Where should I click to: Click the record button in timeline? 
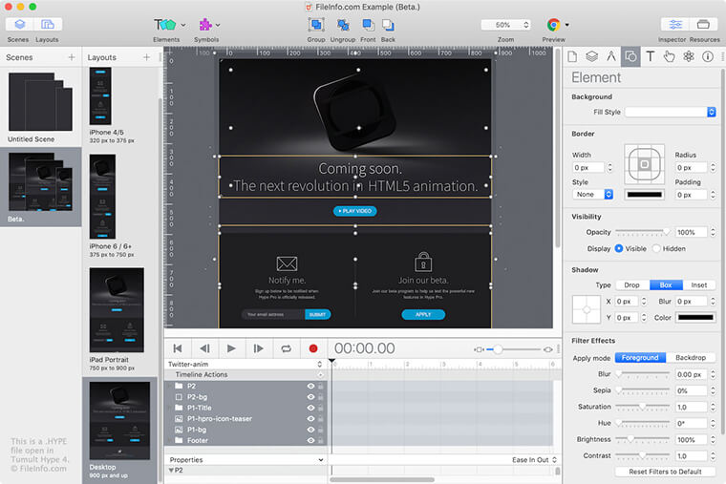[x=312, y=349]
